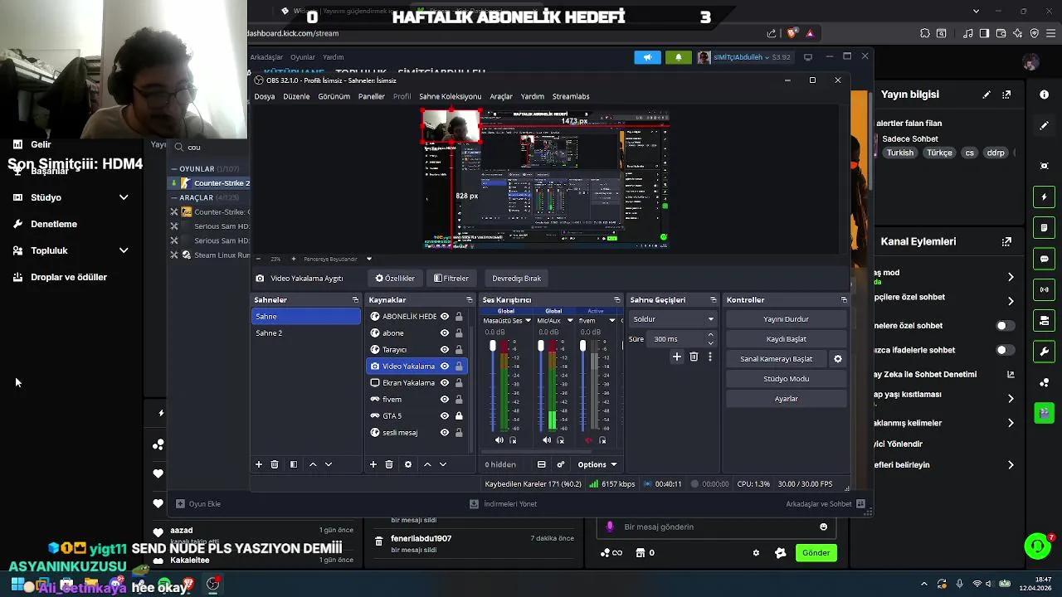Add a new source in Kaynaklar panel

coord(373,464)
